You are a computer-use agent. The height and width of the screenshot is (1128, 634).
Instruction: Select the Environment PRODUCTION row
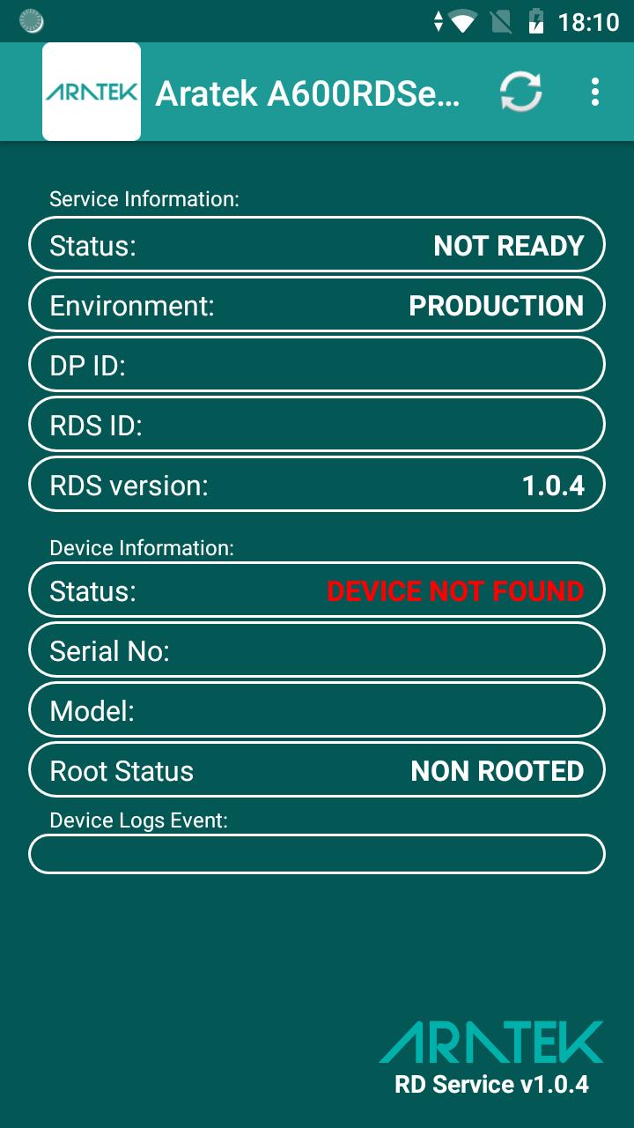317,304
